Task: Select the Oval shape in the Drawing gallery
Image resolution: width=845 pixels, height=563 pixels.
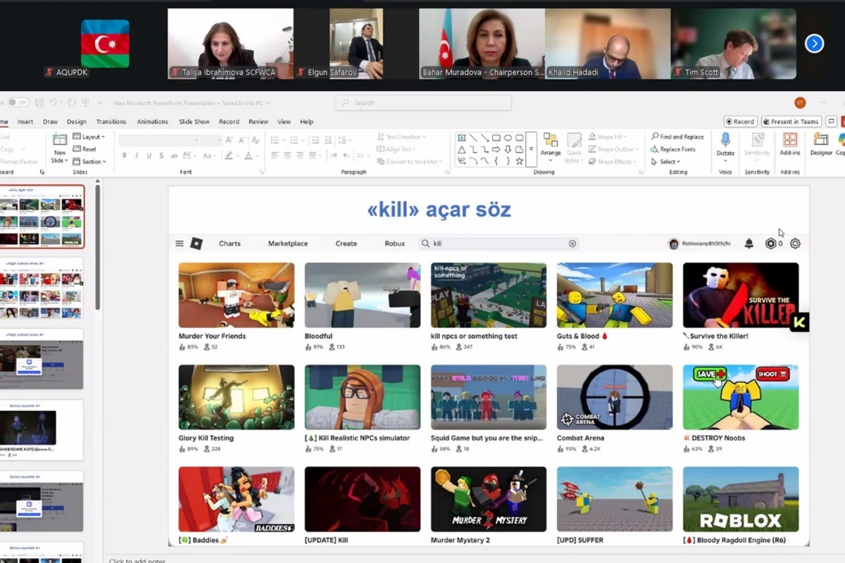Action: coord(508,137)
